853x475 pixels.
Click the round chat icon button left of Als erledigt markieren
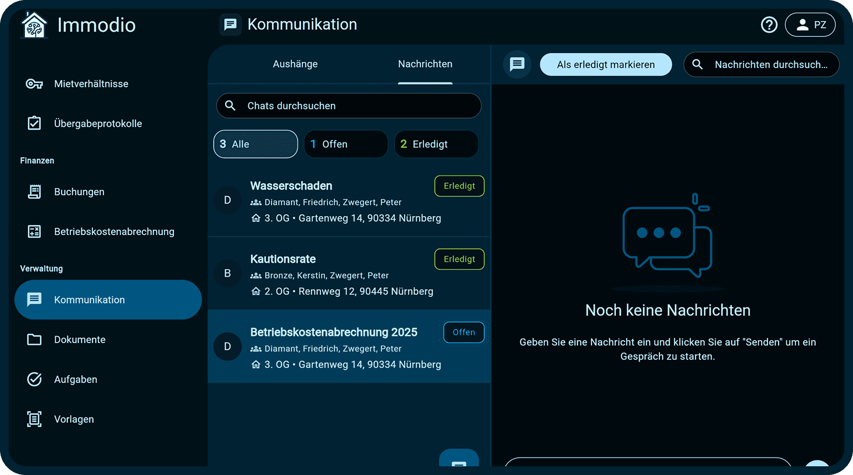[x=517, y=64]
